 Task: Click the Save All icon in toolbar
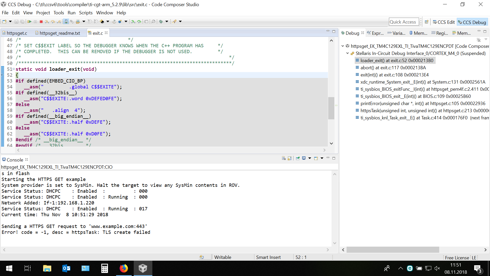[x=22, y=22]
